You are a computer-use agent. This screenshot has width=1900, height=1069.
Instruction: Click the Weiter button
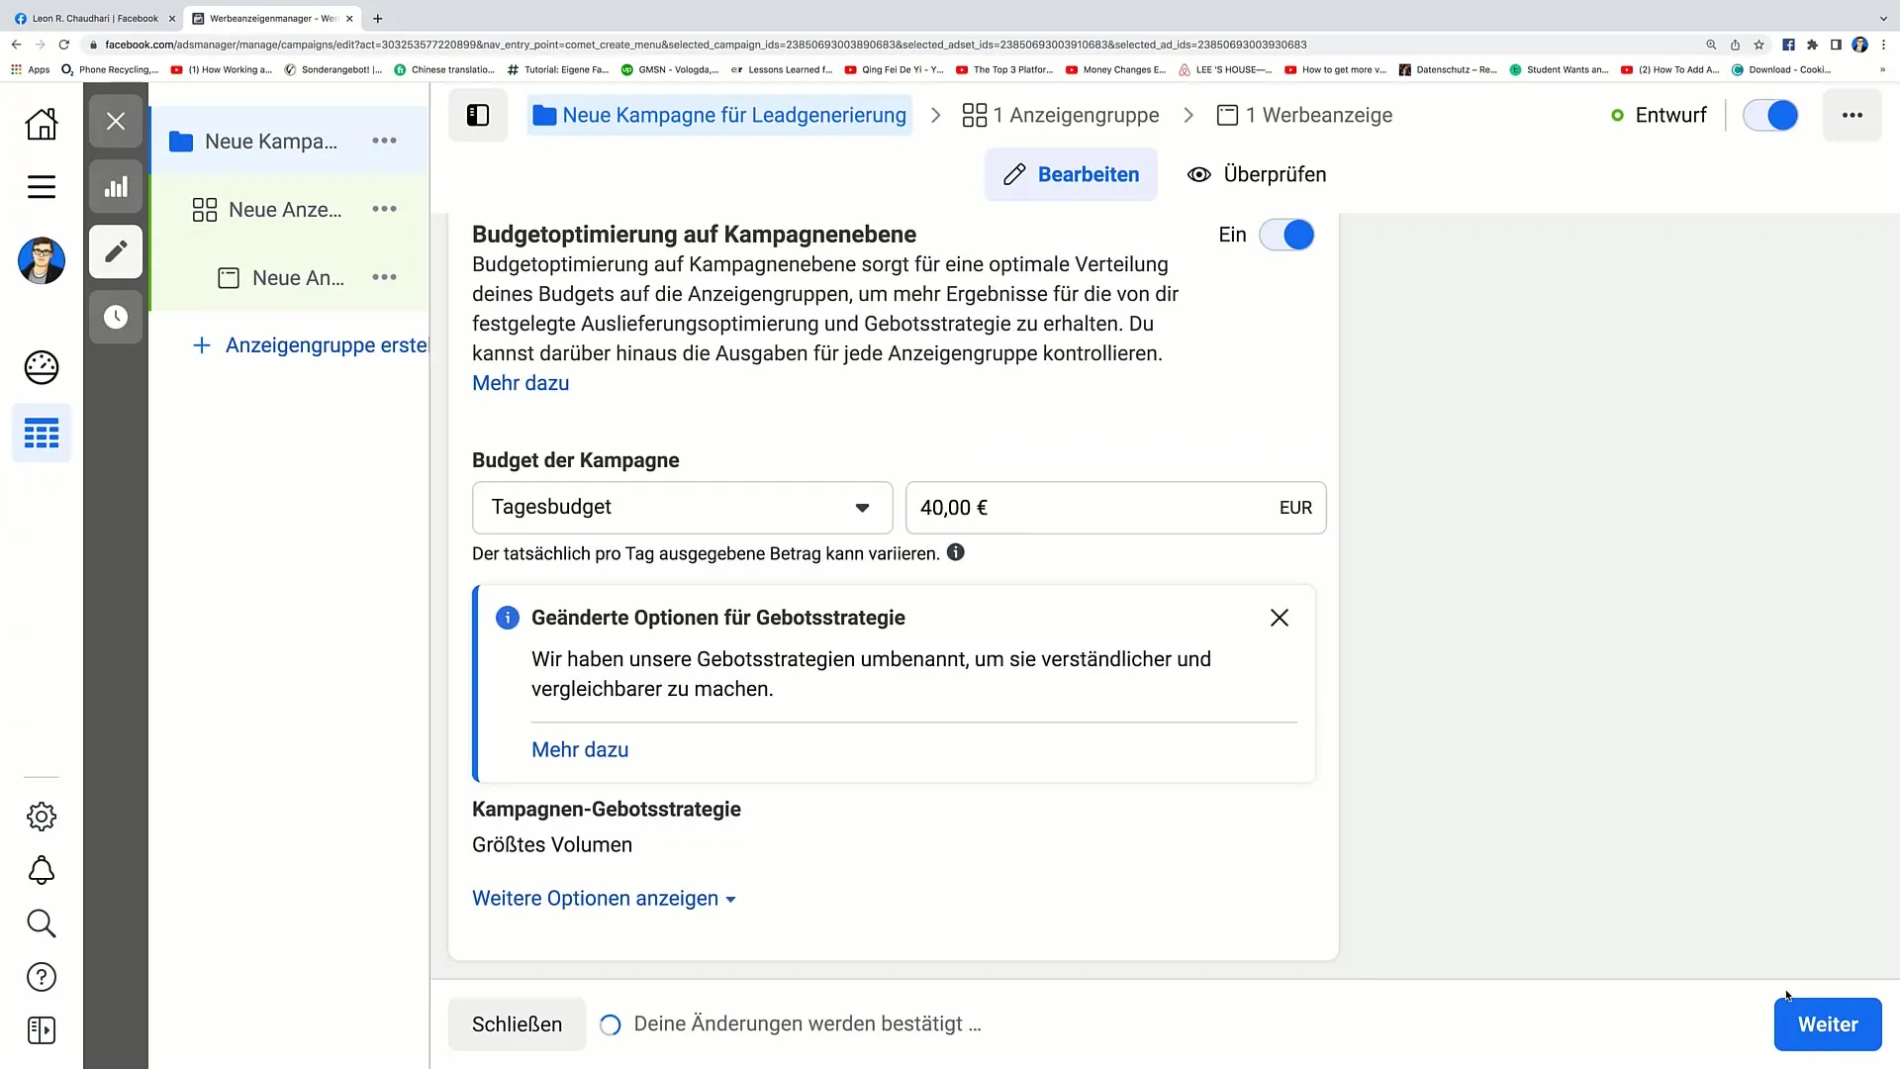coord(1827,1024)
